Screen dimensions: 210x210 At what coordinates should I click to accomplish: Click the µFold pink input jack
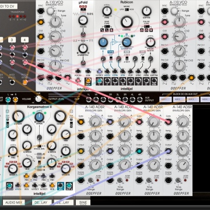78,80
